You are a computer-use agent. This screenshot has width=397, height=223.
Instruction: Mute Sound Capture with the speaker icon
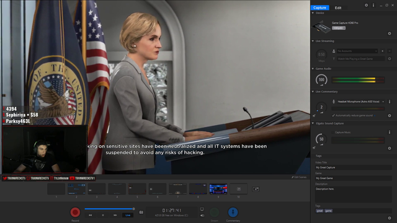(x=314, y=147)
